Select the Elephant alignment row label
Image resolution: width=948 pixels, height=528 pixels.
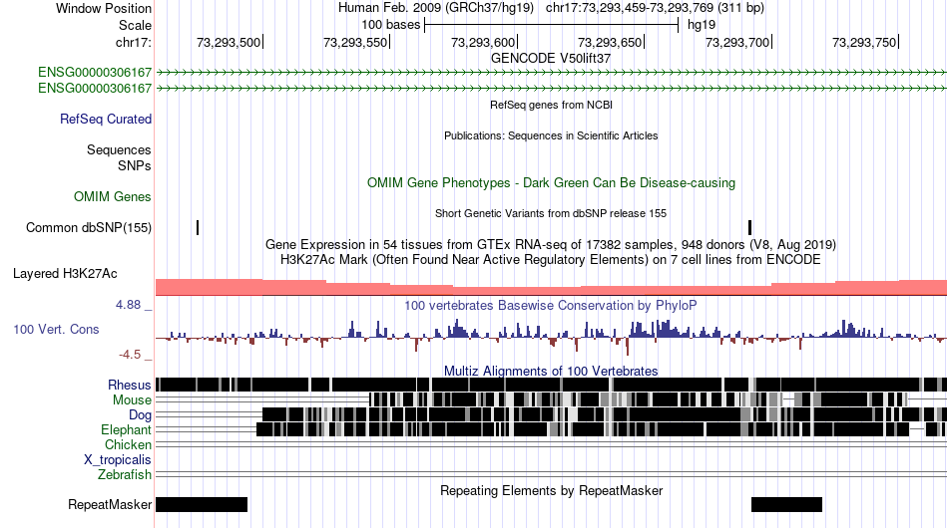pyautogui.click(x=126, y=430)
